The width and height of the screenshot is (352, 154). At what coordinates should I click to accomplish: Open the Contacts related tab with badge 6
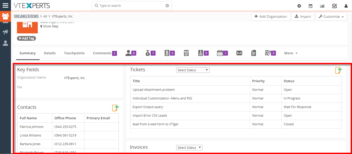131,53
